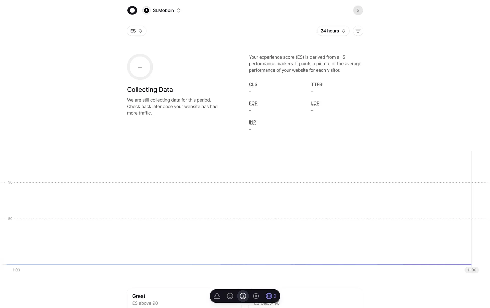The image size is (490, 308).
Task: Click the black ring logo icon
Action: coord(132,10)
